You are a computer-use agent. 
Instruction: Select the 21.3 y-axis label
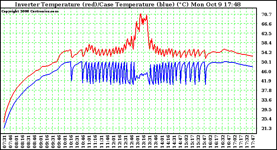coord(267,128)
